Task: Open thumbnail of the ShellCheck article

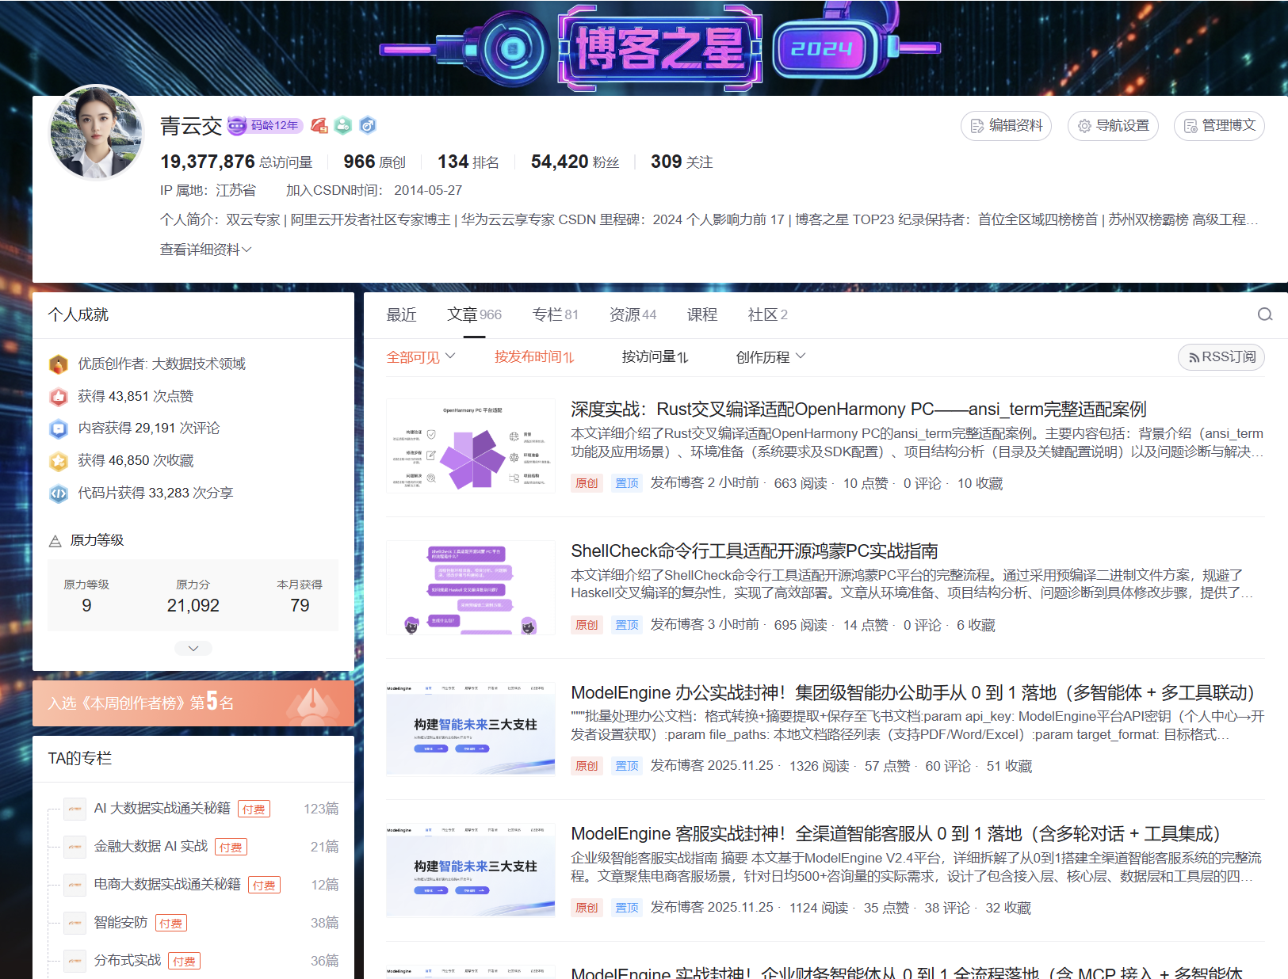Action: [471, 588]
